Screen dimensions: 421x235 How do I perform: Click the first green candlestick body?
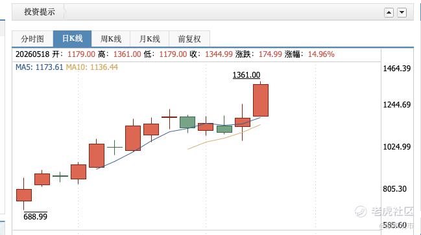[187, 122]
